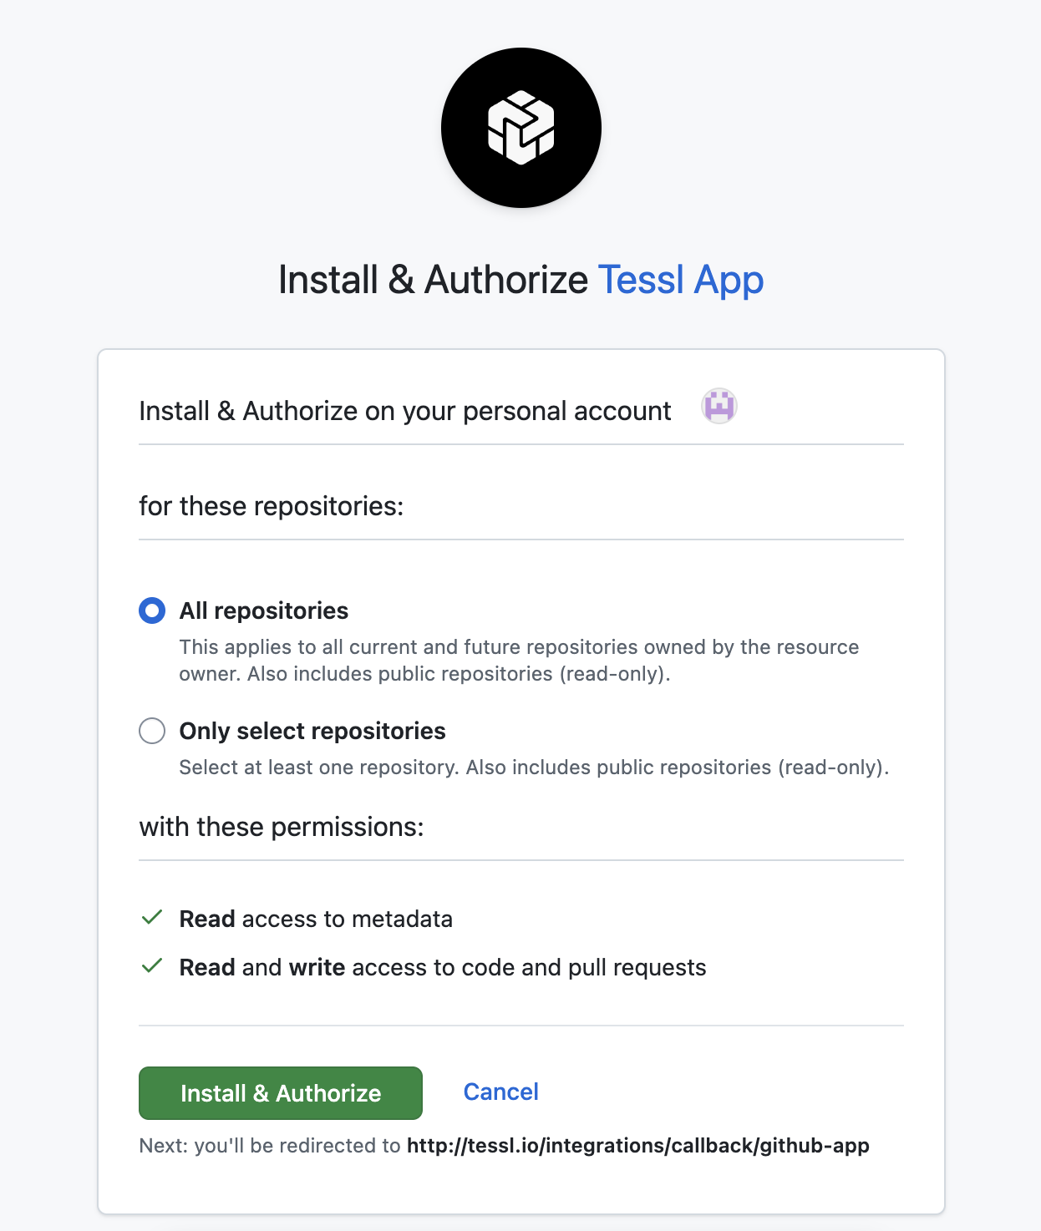This screenshot has width=1041, height=1231.
Task: Click the 'with these permissions:' heading
Action: [x=282, y=827]
